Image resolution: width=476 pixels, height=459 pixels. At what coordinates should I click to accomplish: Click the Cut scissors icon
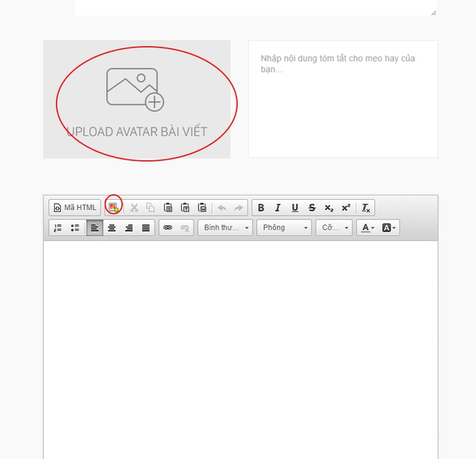tap(134, 208)
